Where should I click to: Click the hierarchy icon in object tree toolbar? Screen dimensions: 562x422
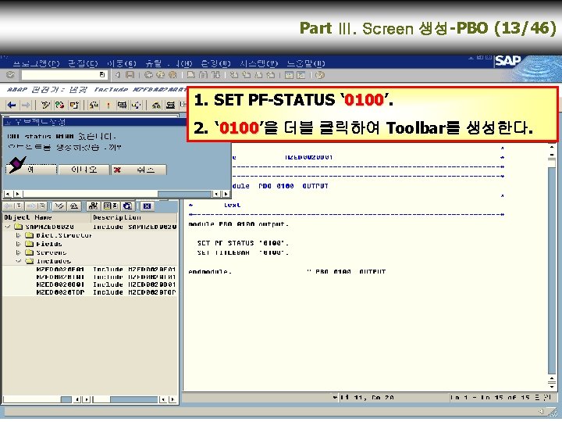(x=93, y=206)
